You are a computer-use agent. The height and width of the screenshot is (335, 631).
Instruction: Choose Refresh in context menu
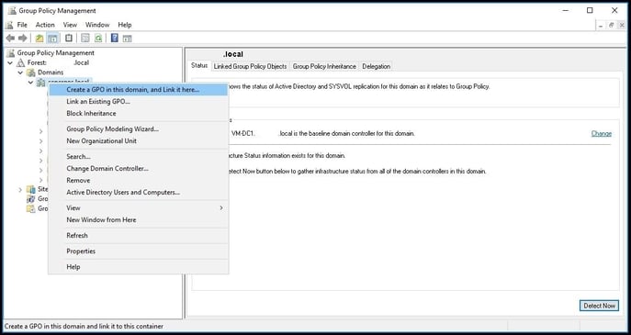click(138, 235)
